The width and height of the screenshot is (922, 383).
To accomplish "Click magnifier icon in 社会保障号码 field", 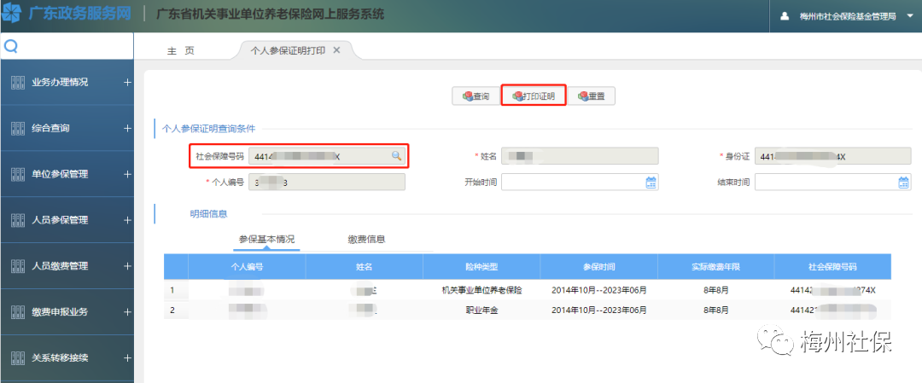I will tap(397, 155).
